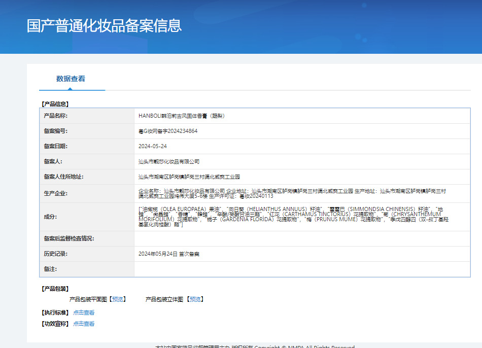Viewport: 482px width, 348px height.
Task: Click the 【产品信息】 section heading
Action: point(55,104)
